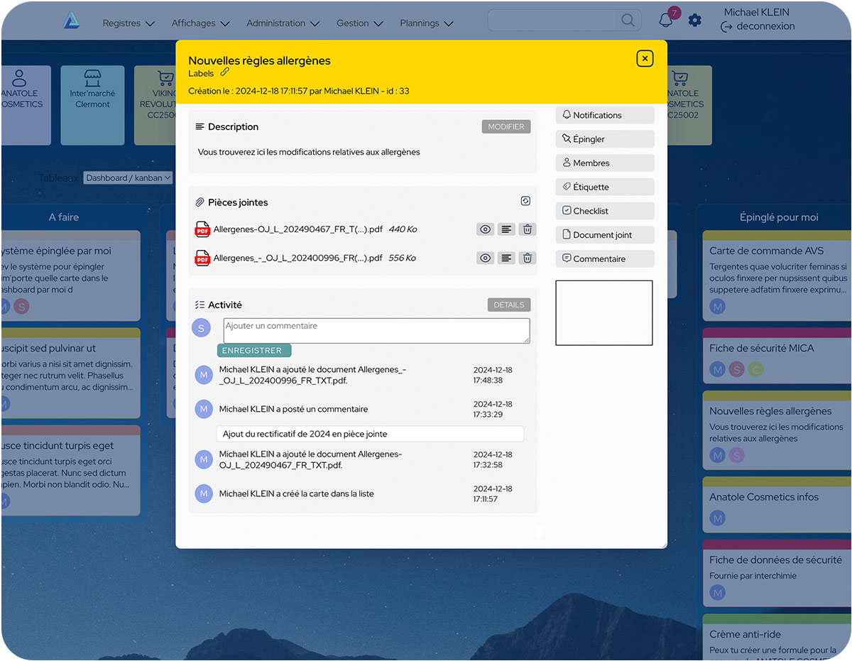This screenshot has width=852, height=661.
Task: Click the Ajouter un commentaire text field
Action: [x=376, y=330]
